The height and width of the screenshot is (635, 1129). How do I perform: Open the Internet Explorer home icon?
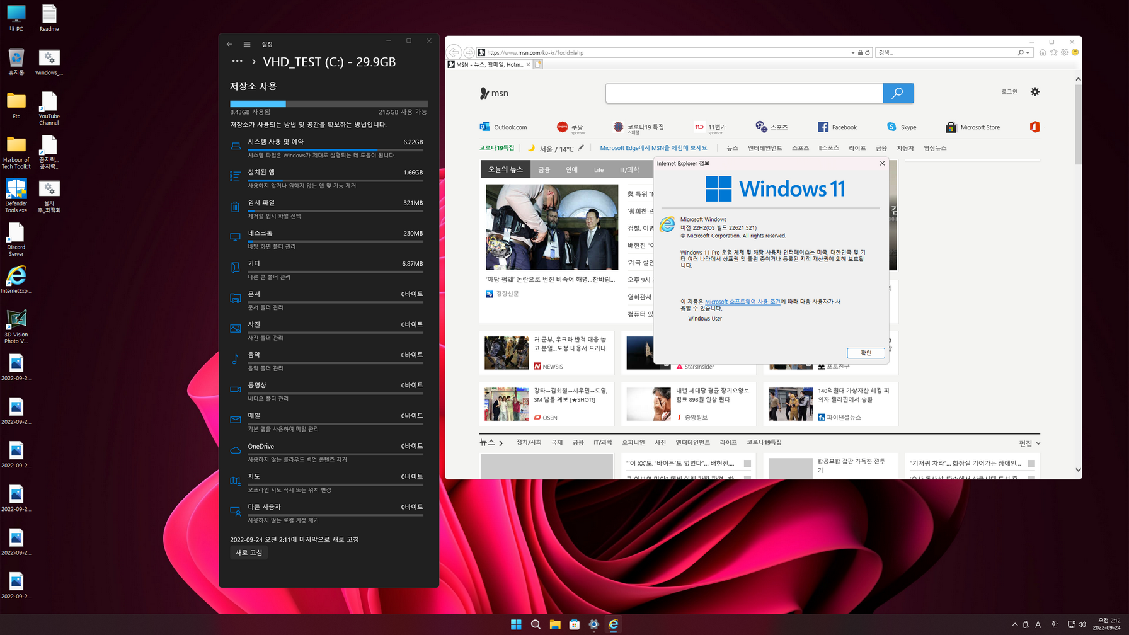(x=1043, y=53)
